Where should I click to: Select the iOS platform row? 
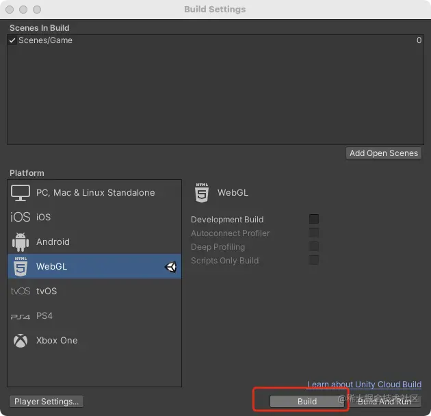click(x=94, y=217)
